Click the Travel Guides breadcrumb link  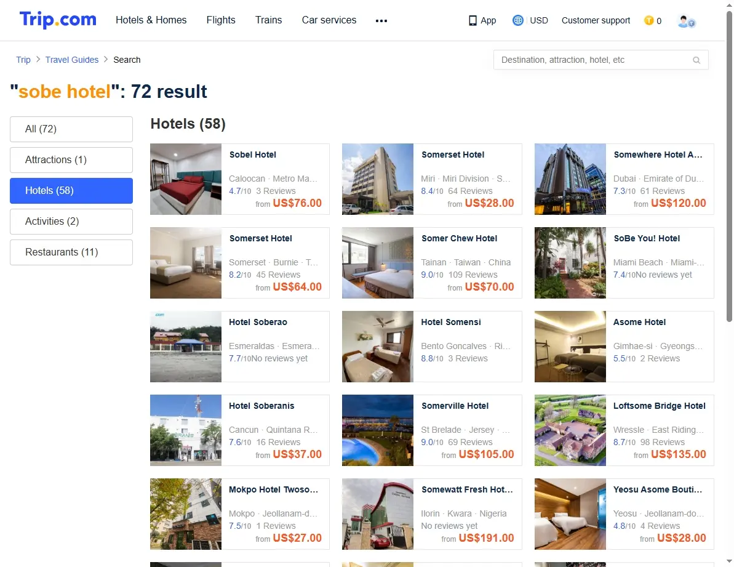72,60
